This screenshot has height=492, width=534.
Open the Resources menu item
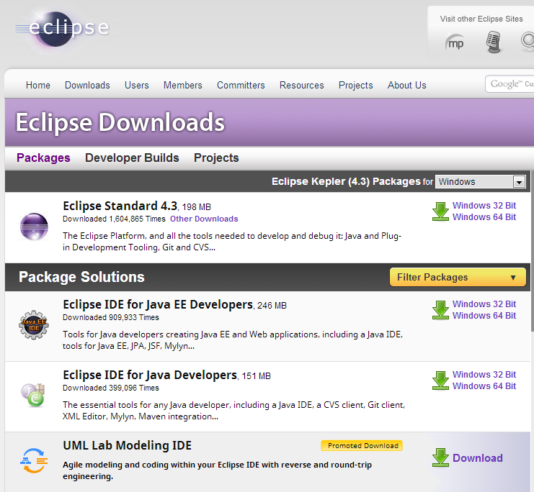tap(301, 85)
